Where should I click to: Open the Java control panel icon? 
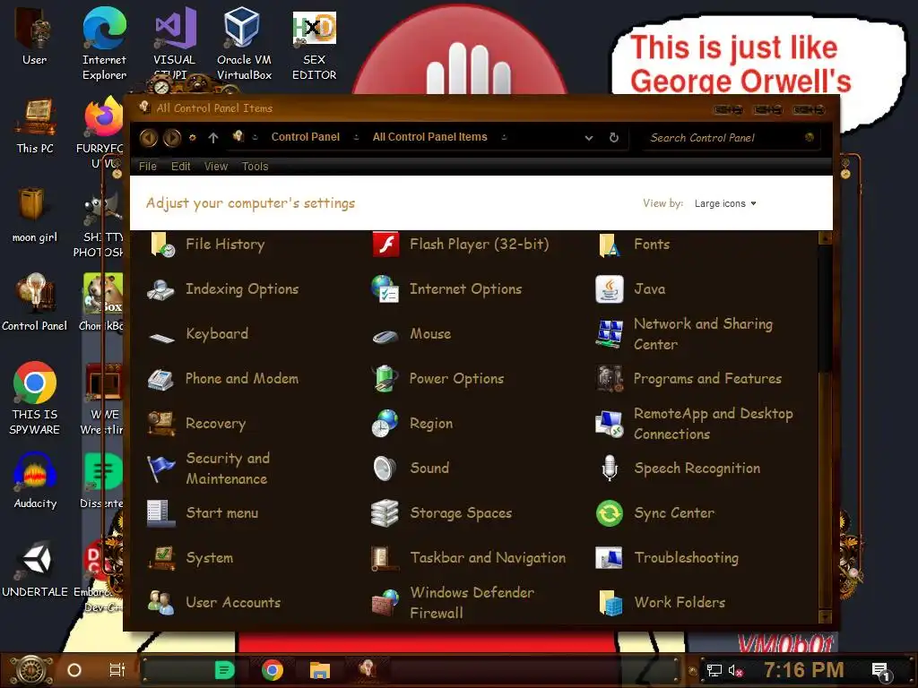(x=610, y=289)
